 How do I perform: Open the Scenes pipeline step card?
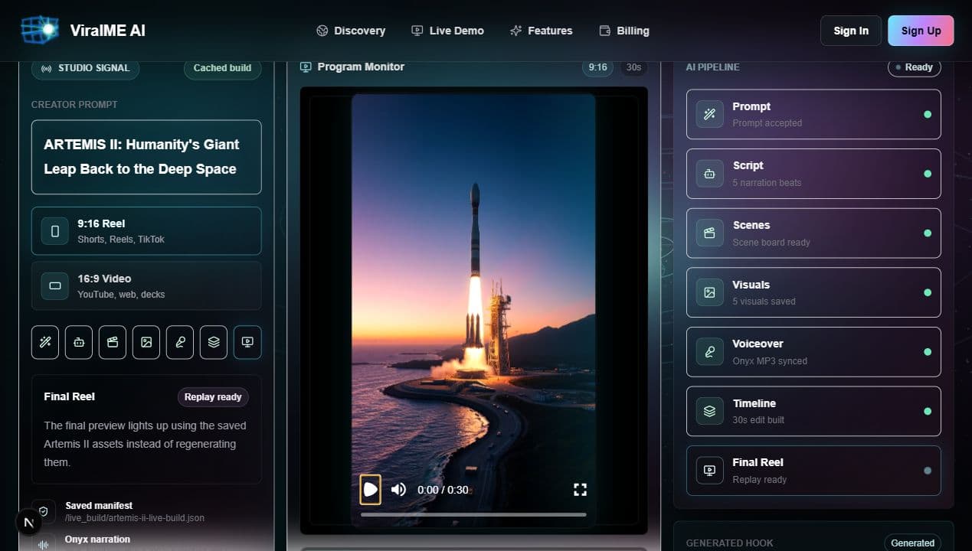pyautogui.click(x=813, y=233)
